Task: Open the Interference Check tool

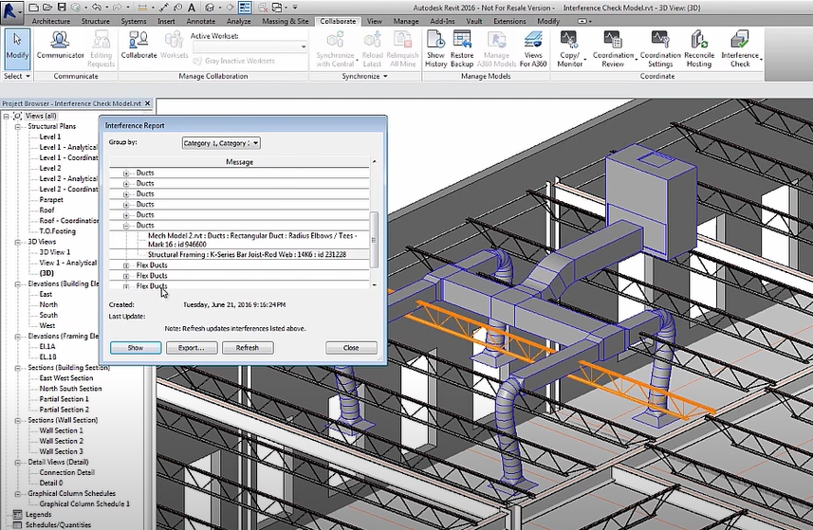Action: pyautogui.click(x=740, y=48)
